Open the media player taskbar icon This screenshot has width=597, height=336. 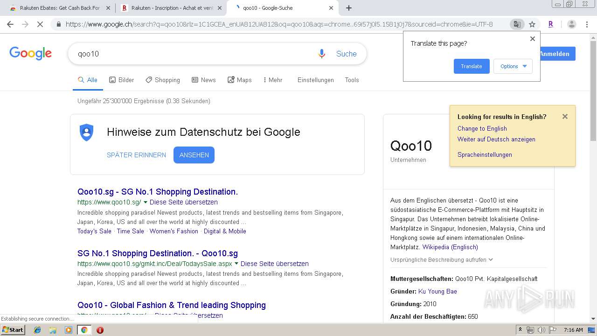click(69, 330)
